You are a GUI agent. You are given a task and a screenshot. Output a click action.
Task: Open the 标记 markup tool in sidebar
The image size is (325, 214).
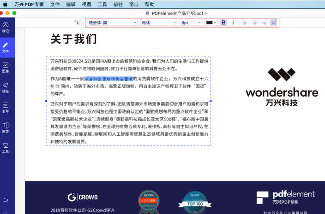point(6,27)
